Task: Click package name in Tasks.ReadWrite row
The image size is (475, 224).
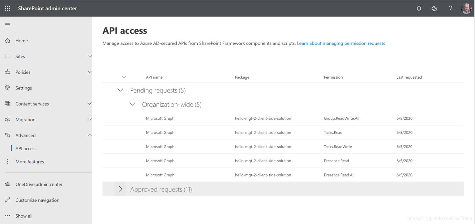Action: tap(263, 147)
